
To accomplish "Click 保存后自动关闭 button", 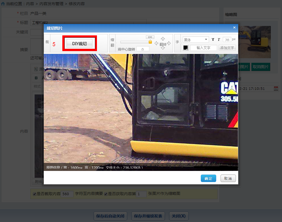I will 110,216.
